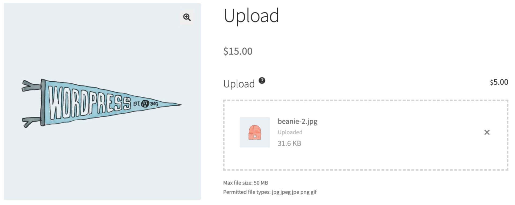Remove the uploaded beanie-2.jpg file
The height and width of the screenshot is (205, 515).
coord(487,132)
